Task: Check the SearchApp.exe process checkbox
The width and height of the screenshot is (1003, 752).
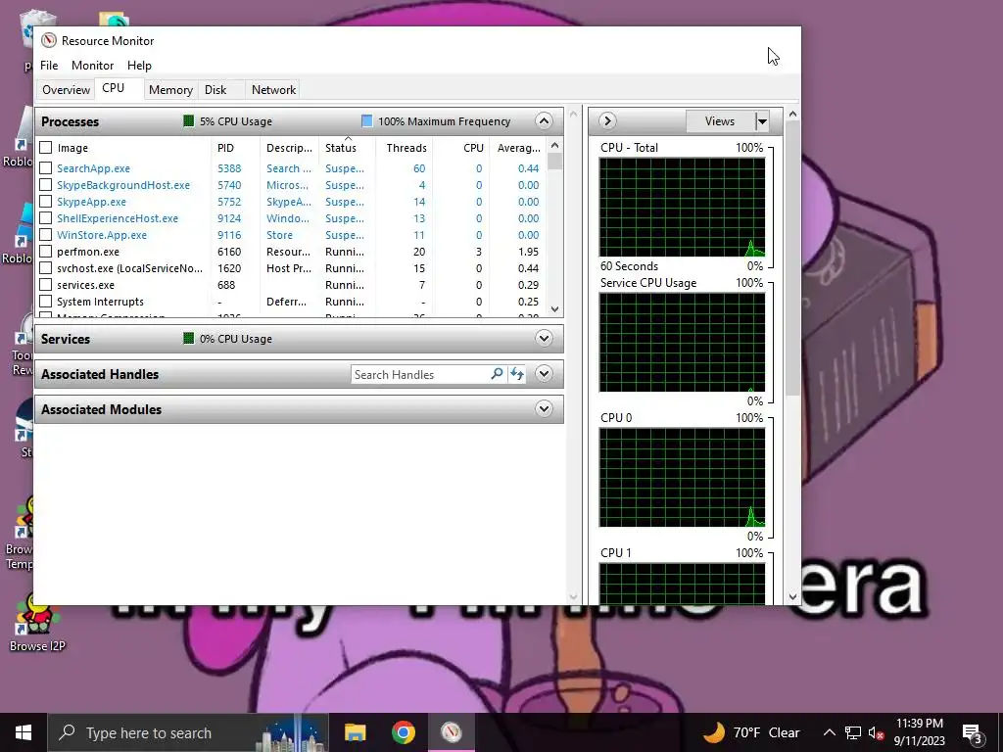Action: [46, 168]
